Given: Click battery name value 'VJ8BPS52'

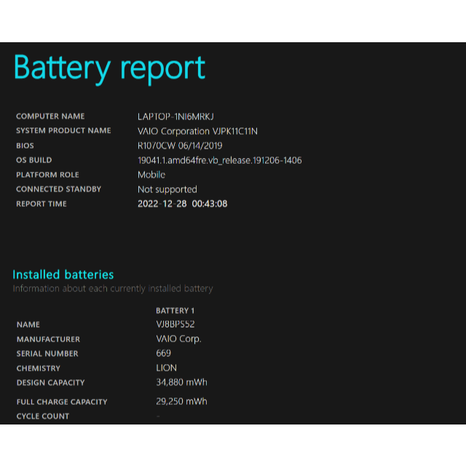Looking at the screenshot, I should (x=175, y=324).
